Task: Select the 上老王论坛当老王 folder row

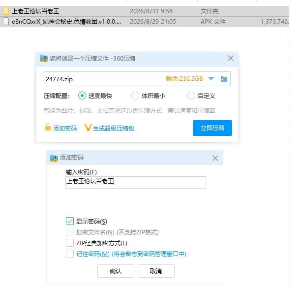Action: [144, 11]
